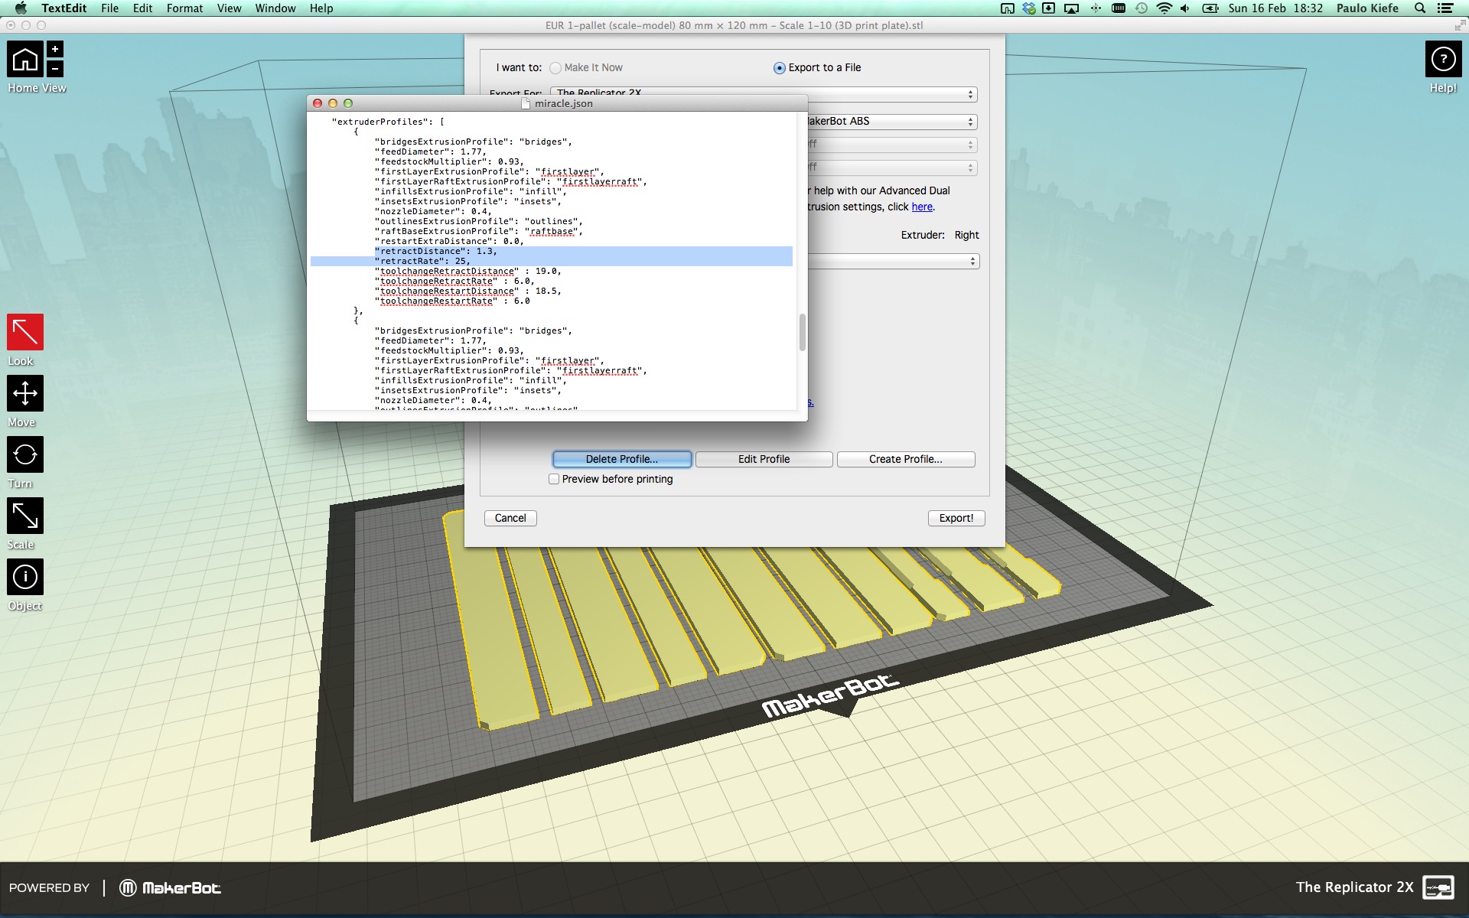Viewport: 1469px width, 918px height.
Task: Click the "toolchangeRetractDistance" : 19.0 line
Action: pos(468,271)
